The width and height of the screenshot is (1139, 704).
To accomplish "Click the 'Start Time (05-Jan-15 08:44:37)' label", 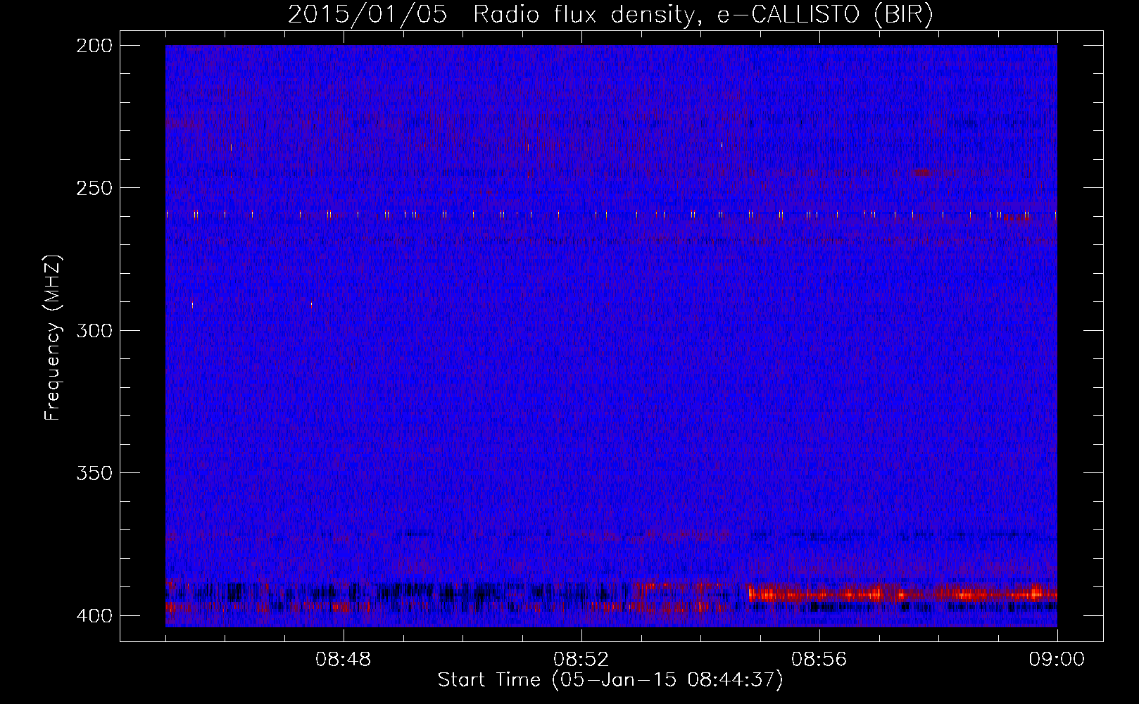I will 610,680.
